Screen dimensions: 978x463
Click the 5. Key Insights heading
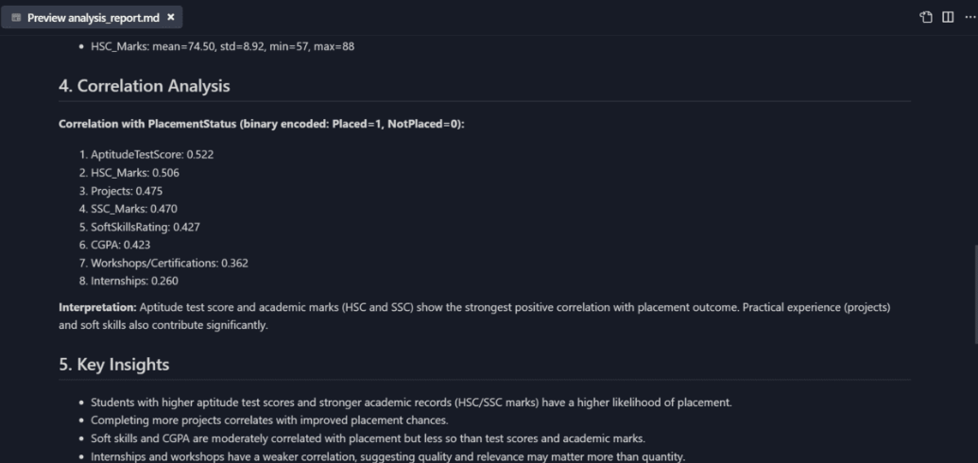(114, 365)
